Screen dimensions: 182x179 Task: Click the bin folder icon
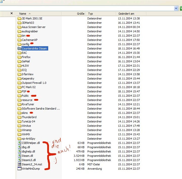click(x=19, y=36)
